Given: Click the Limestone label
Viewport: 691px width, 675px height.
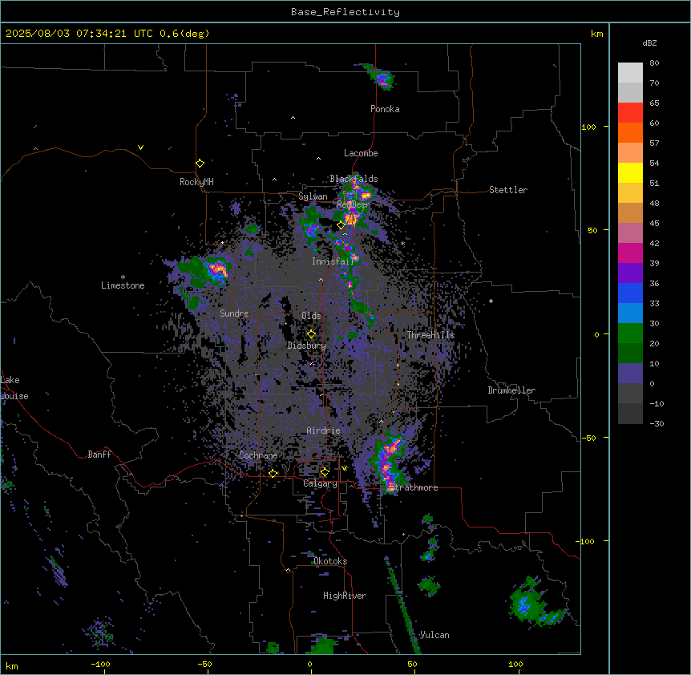Looking at the screenshot, I should click(x=123, y=285).
